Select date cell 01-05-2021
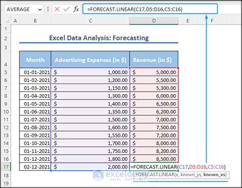The image size is (242, 188). coord(35,103)
